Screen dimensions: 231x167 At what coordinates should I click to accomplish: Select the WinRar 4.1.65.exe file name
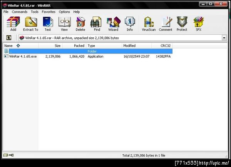(x=23, y=57)
